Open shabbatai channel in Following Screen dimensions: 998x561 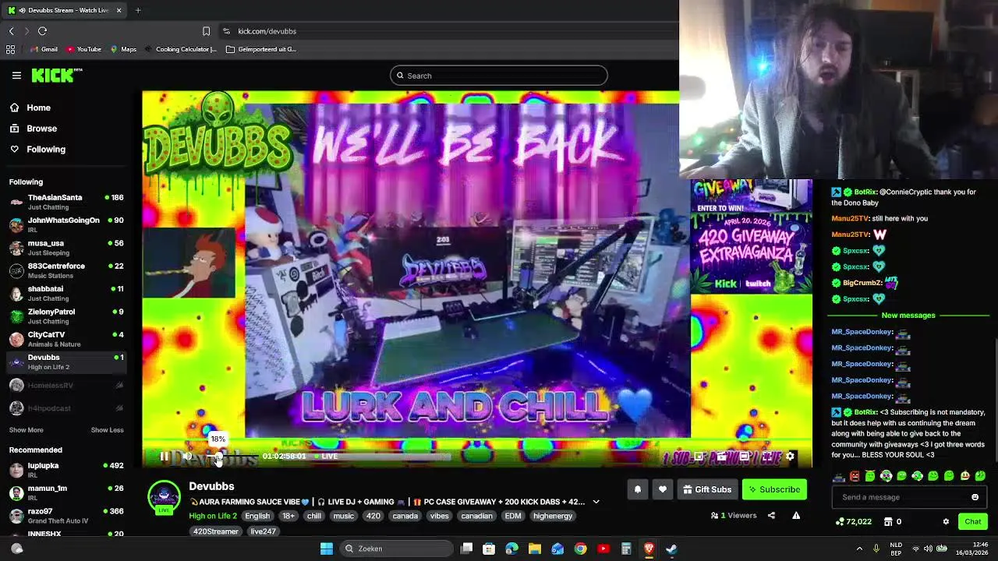pyautogui.click(x=66, y=293)
